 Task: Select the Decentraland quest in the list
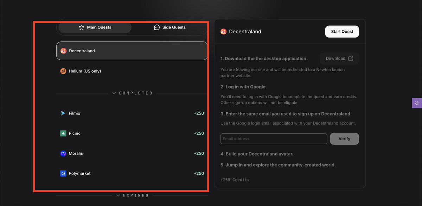click(132, 51)
